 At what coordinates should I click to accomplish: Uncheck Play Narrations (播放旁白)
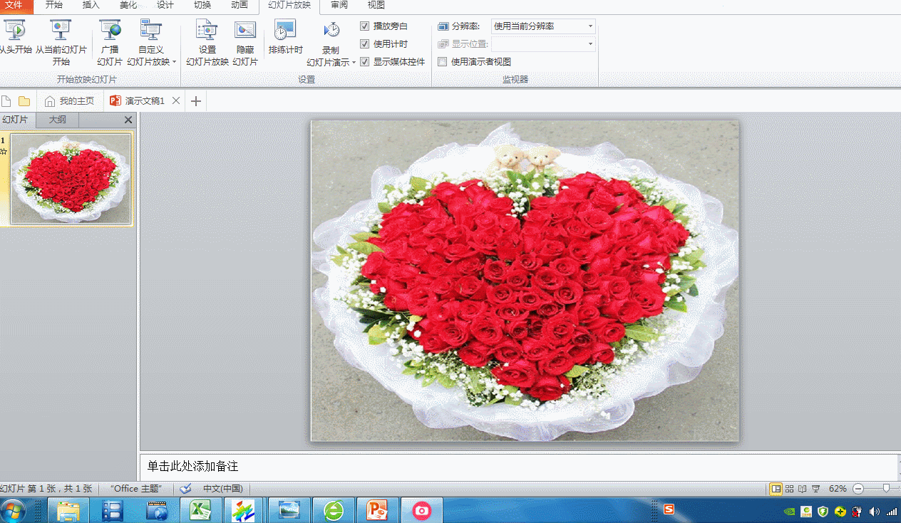tap(365, 26)
